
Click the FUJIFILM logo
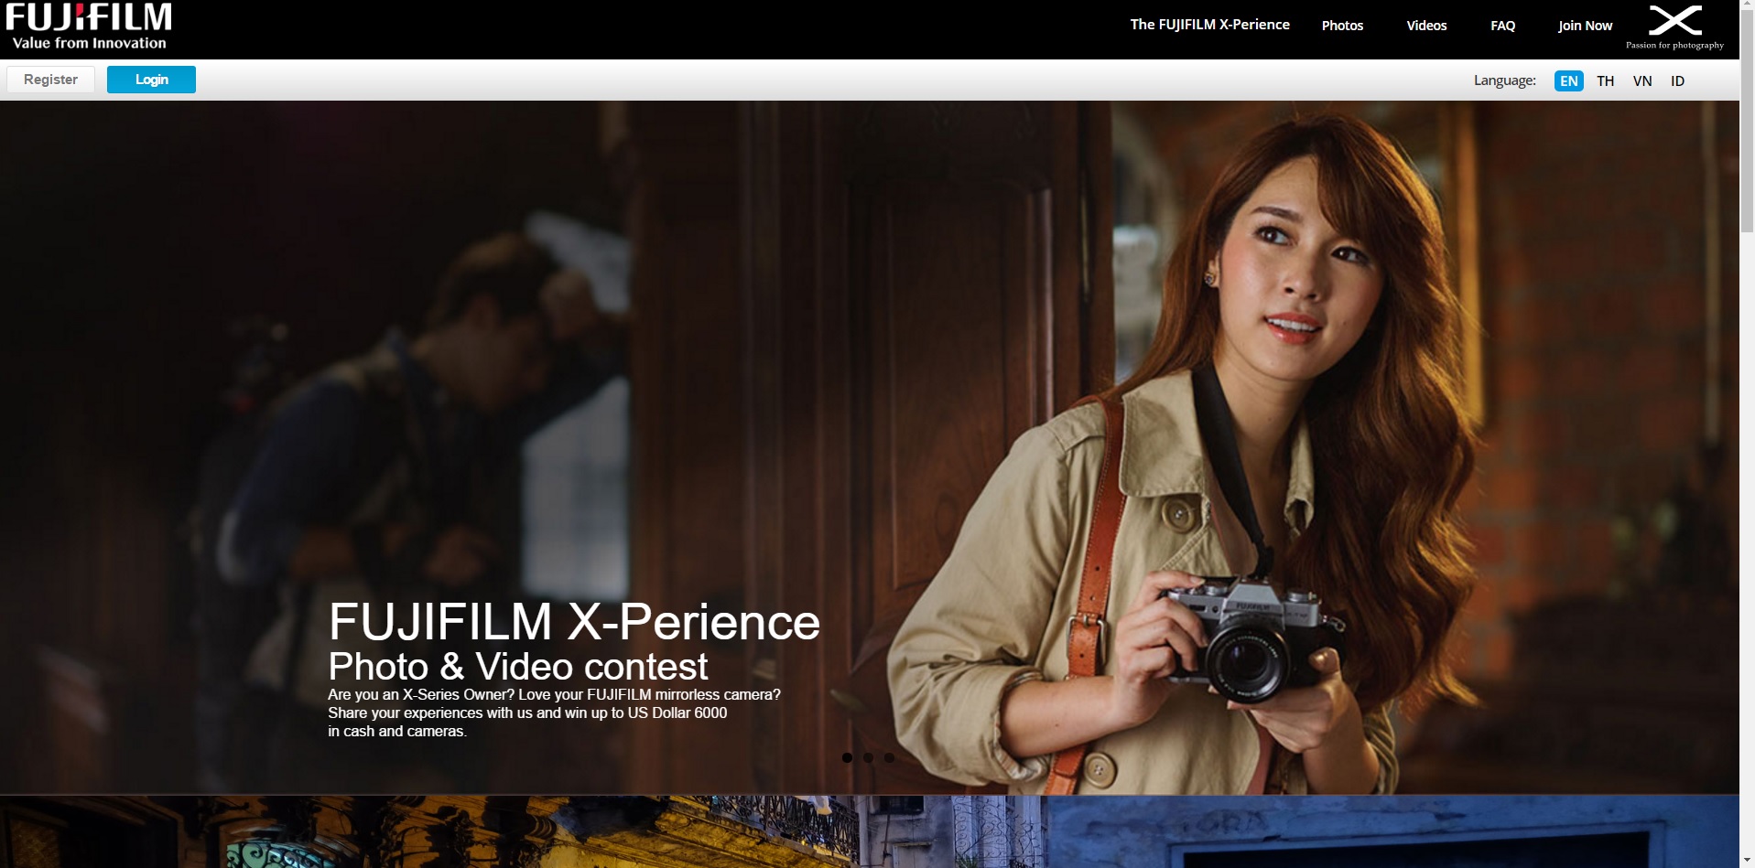click(x=89, y=27)
